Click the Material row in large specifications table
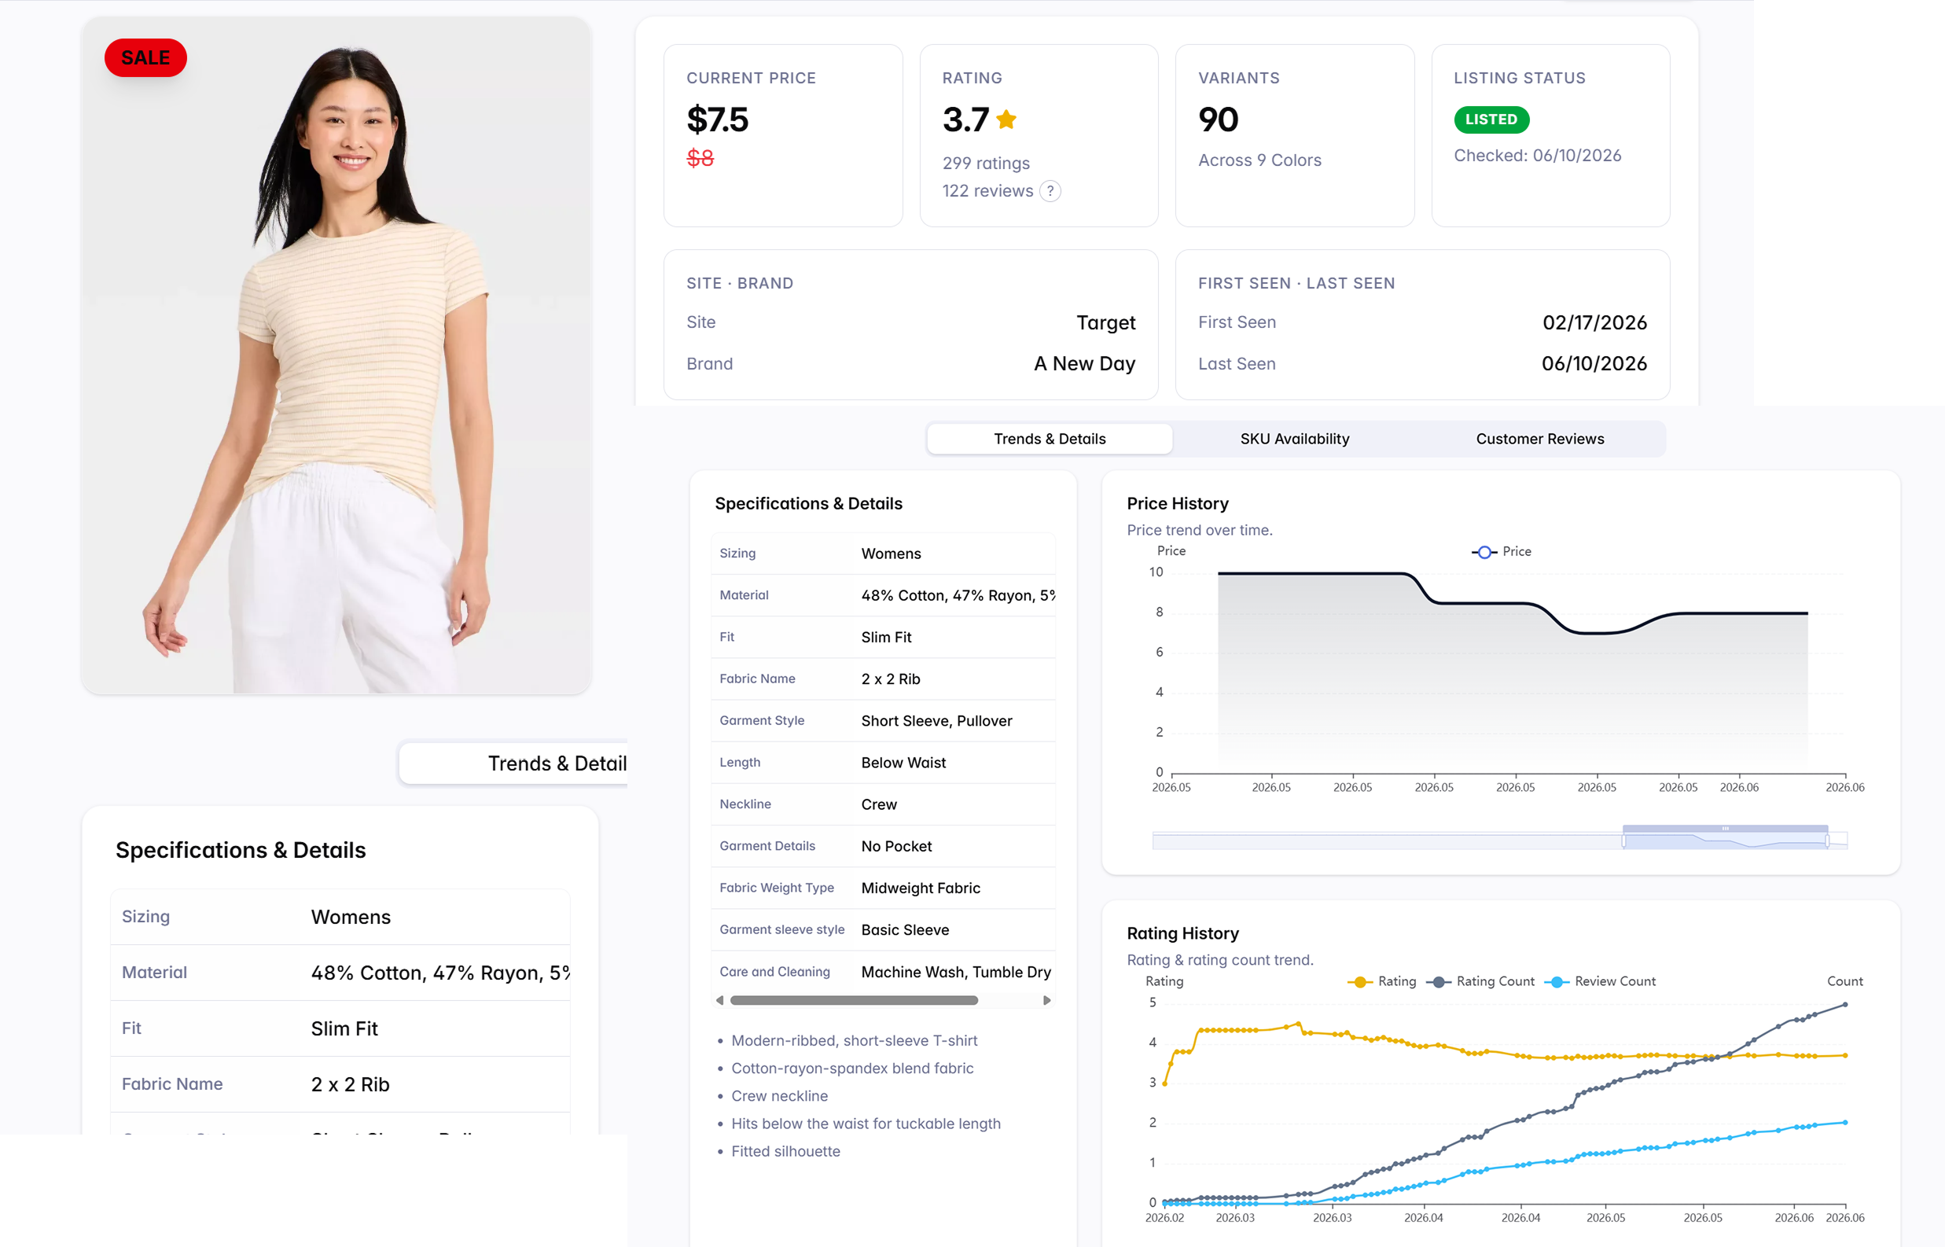Viewport: 1945px width, 1247px height. point(340,973)
